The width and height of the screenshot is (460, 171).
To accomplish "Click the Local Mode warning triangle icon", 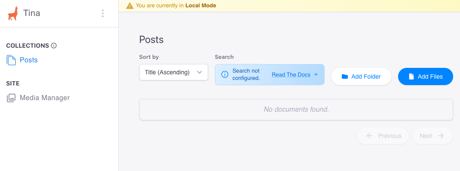I will (x=130, y=6).
